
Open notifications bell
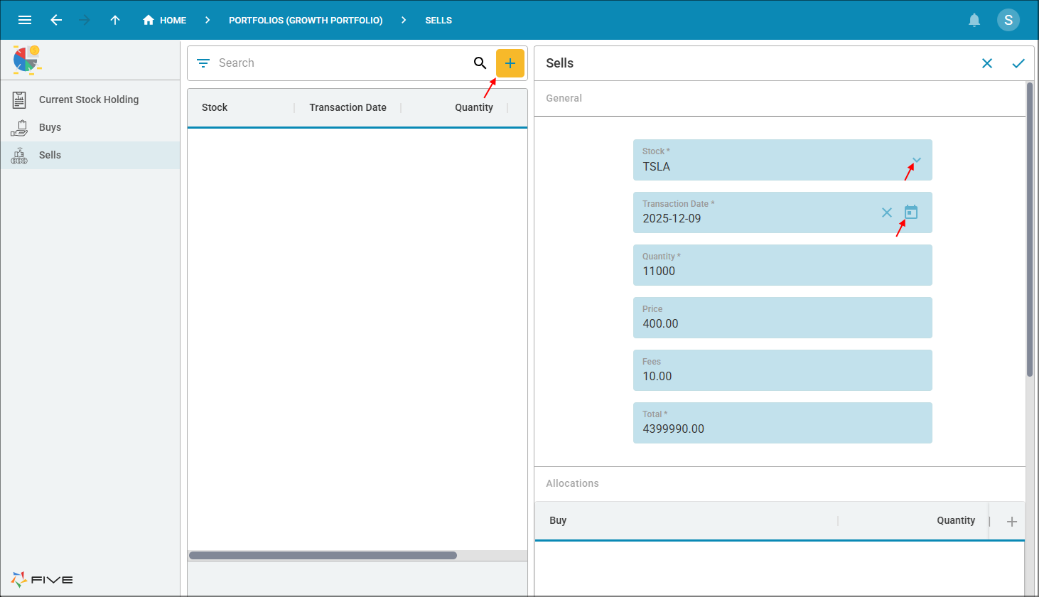tap(974, 20)
